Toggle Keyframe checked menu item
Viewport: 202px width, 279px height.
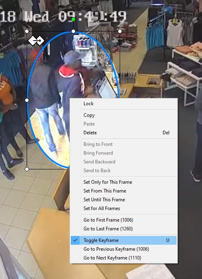click(124, 240)
